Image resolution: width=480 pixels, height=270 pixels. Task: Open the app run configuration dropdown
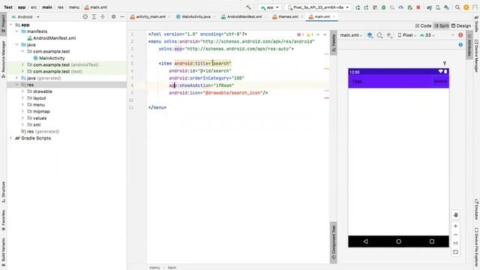point(269,7)
